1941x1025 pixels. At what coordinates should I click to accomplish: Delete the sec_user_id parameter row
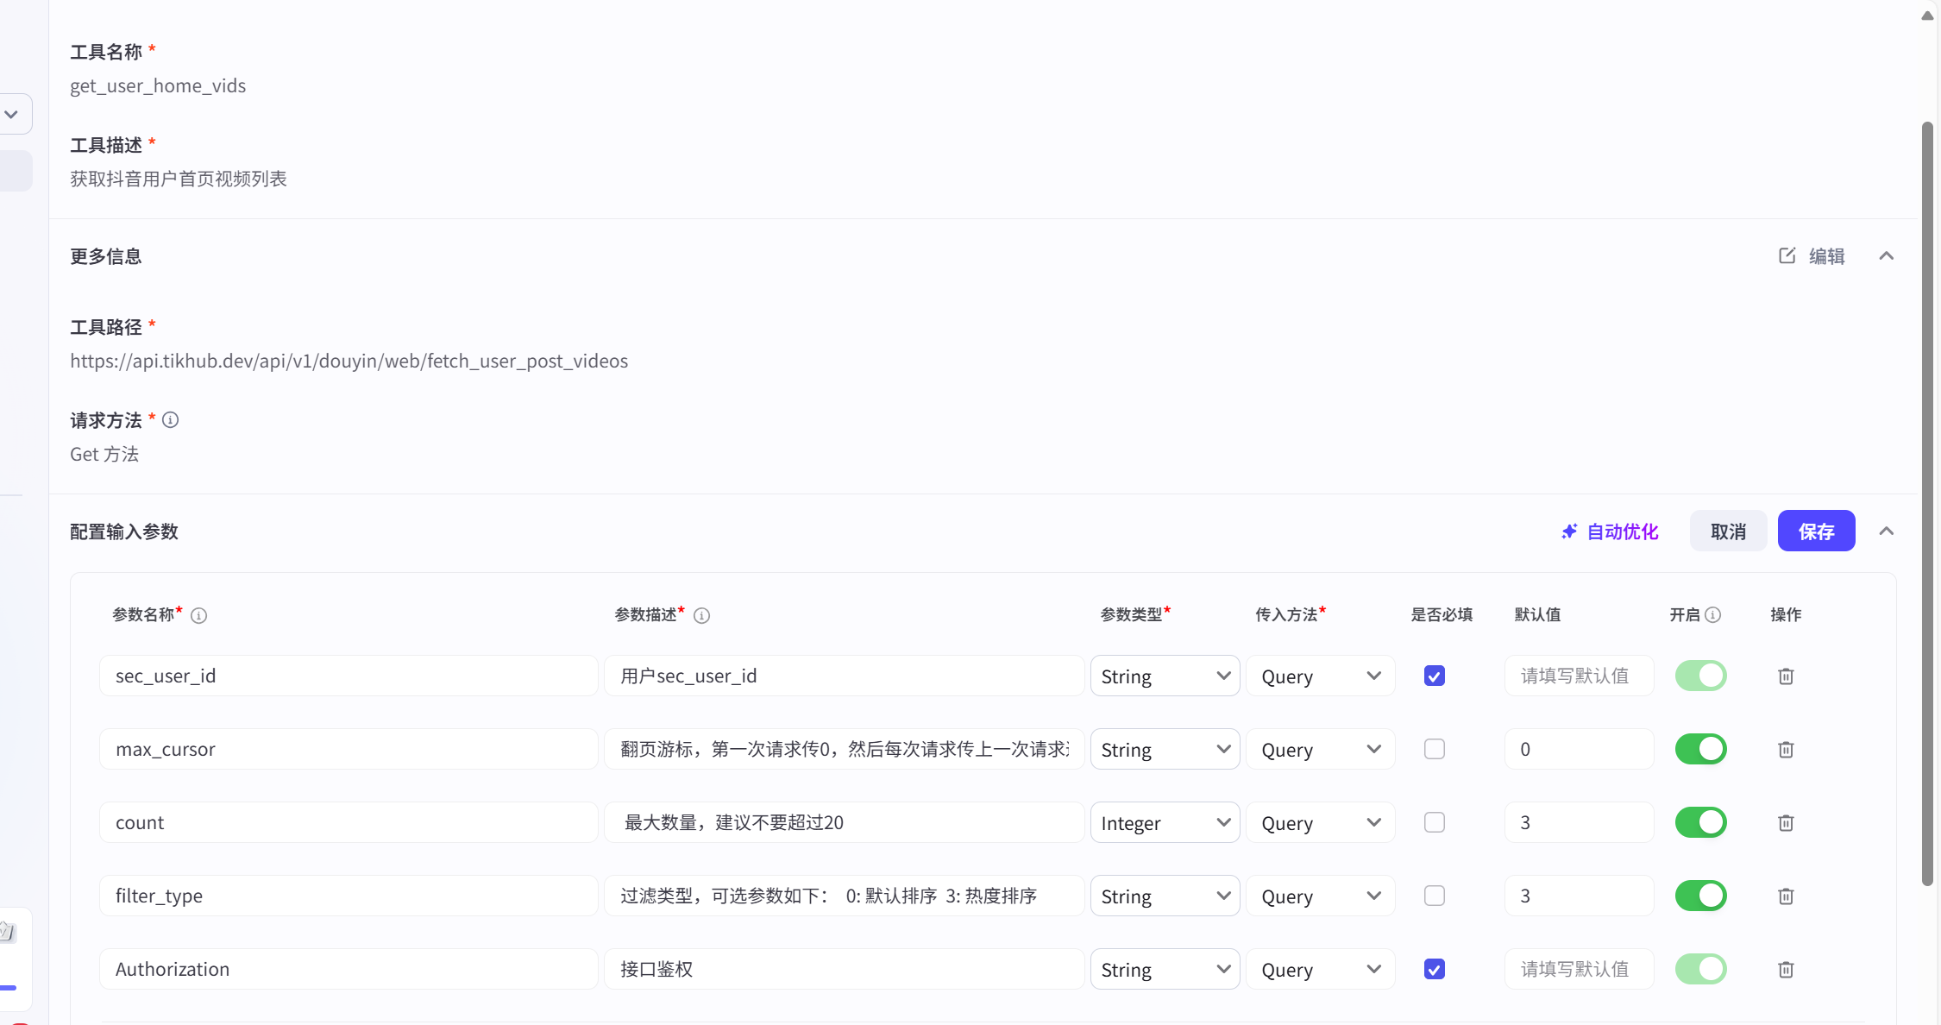pos(1786,676)
